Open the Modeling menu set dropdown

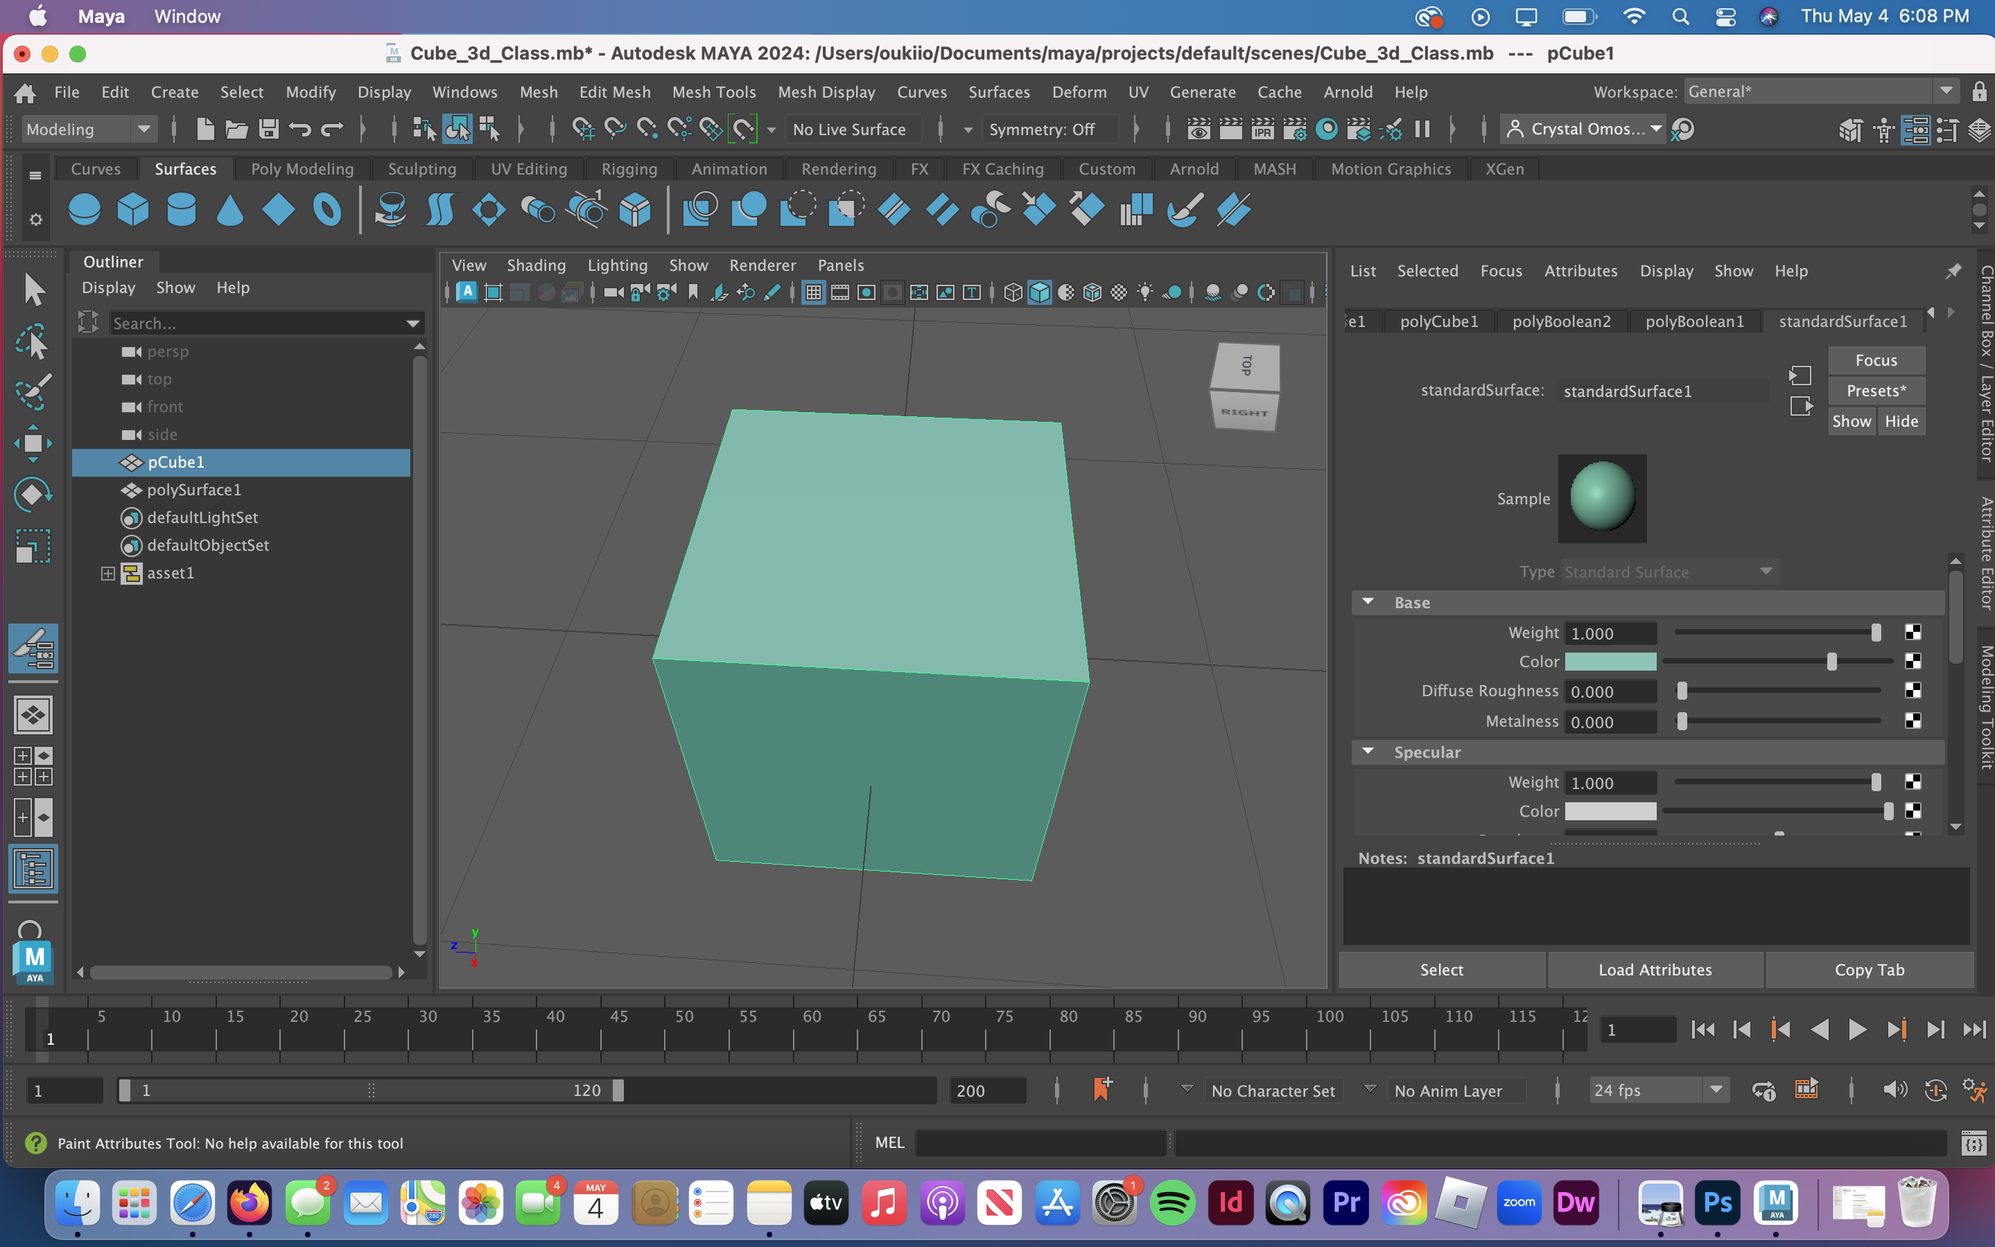pos(88,130)
